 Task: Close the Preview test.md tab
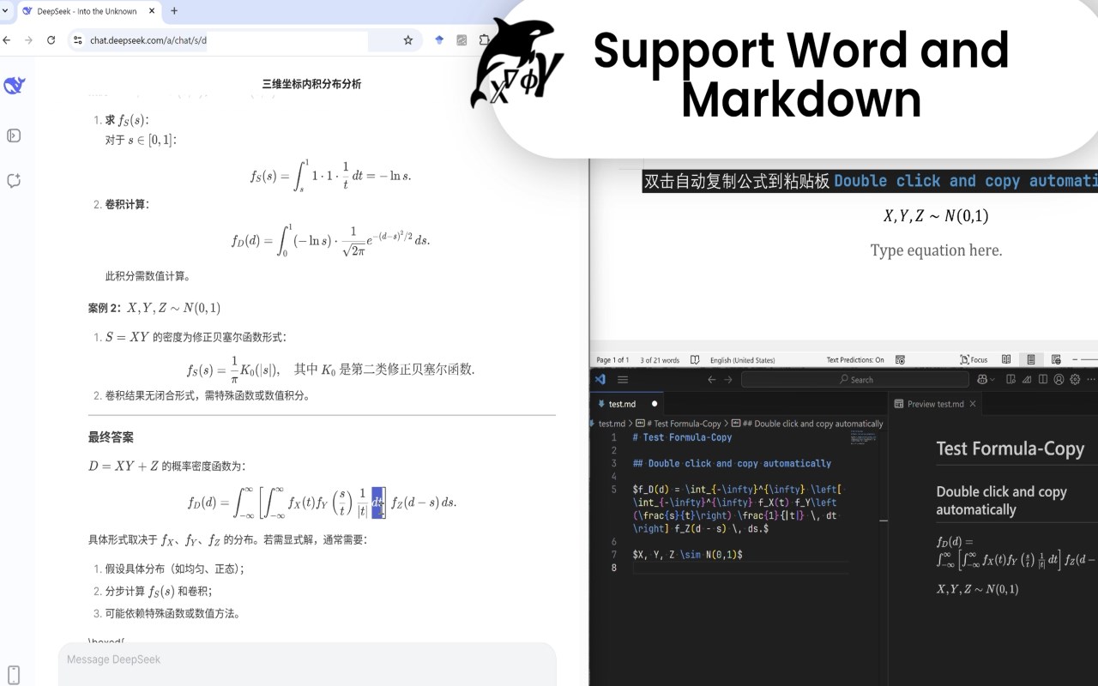click(x=973, y=404)
